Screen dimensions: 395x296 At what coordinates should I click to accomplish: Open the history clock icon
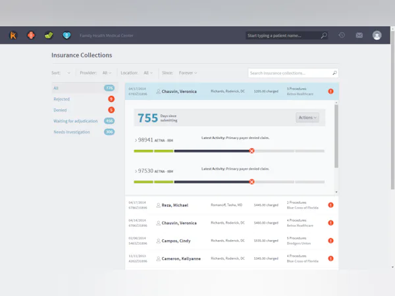[342, 36]
